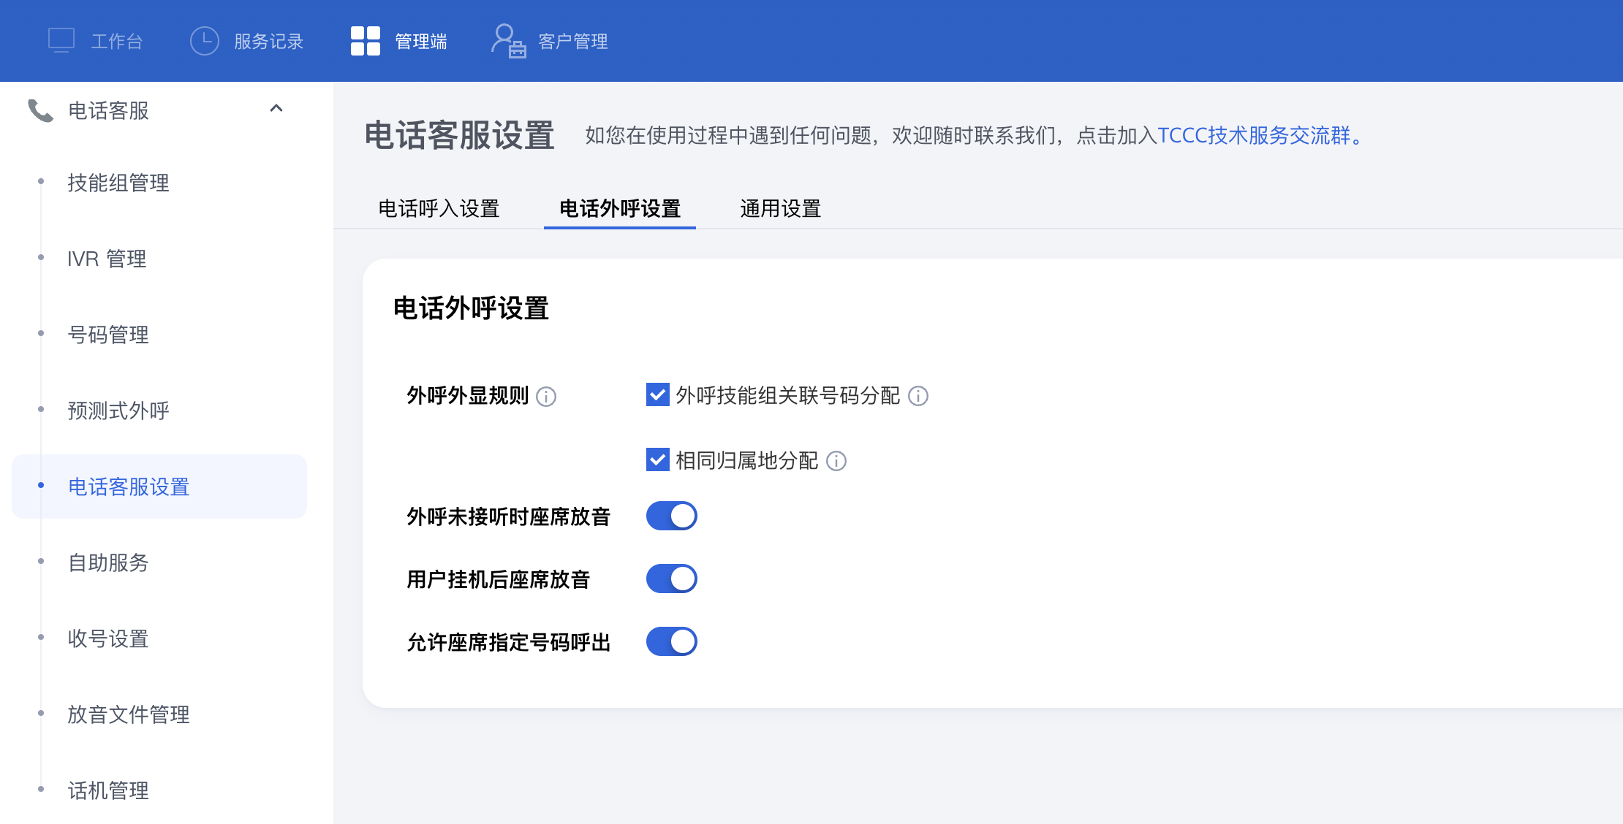Uncheck 外呼技能组关联号码分配 checkbox

click(657, 395)
